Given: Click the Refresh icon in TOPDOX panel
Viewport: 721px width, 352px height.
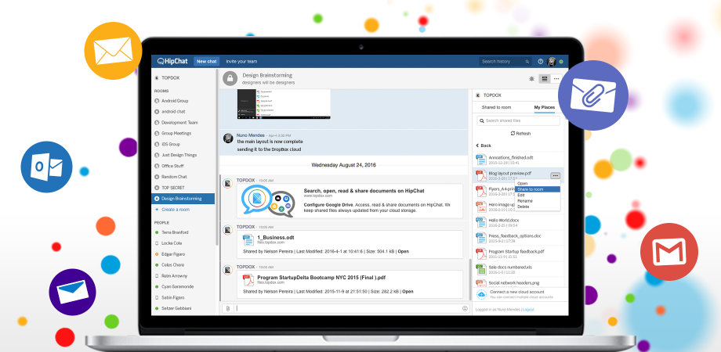Looking at the screenshot, I should click(x=513, y=134).
